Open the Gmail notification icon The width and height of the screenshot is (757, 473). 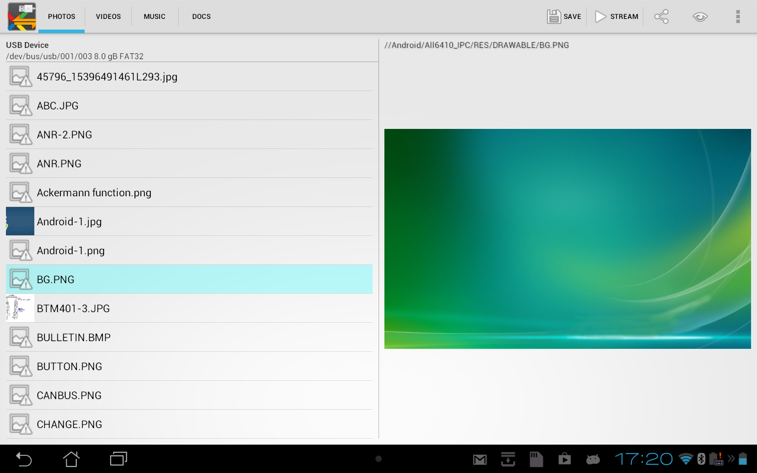click(x=480, y=459)
